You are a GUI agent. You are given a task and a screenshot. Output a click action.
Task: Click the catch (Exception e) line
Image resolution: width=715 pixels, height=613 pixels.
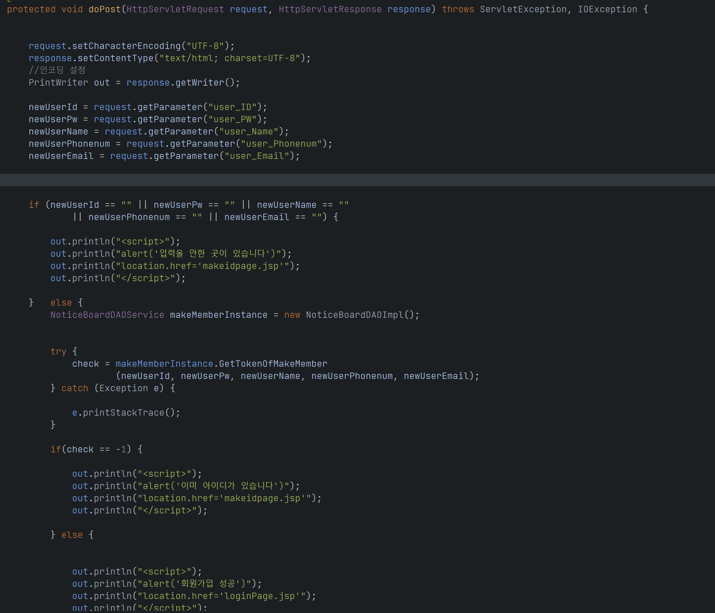113,388
